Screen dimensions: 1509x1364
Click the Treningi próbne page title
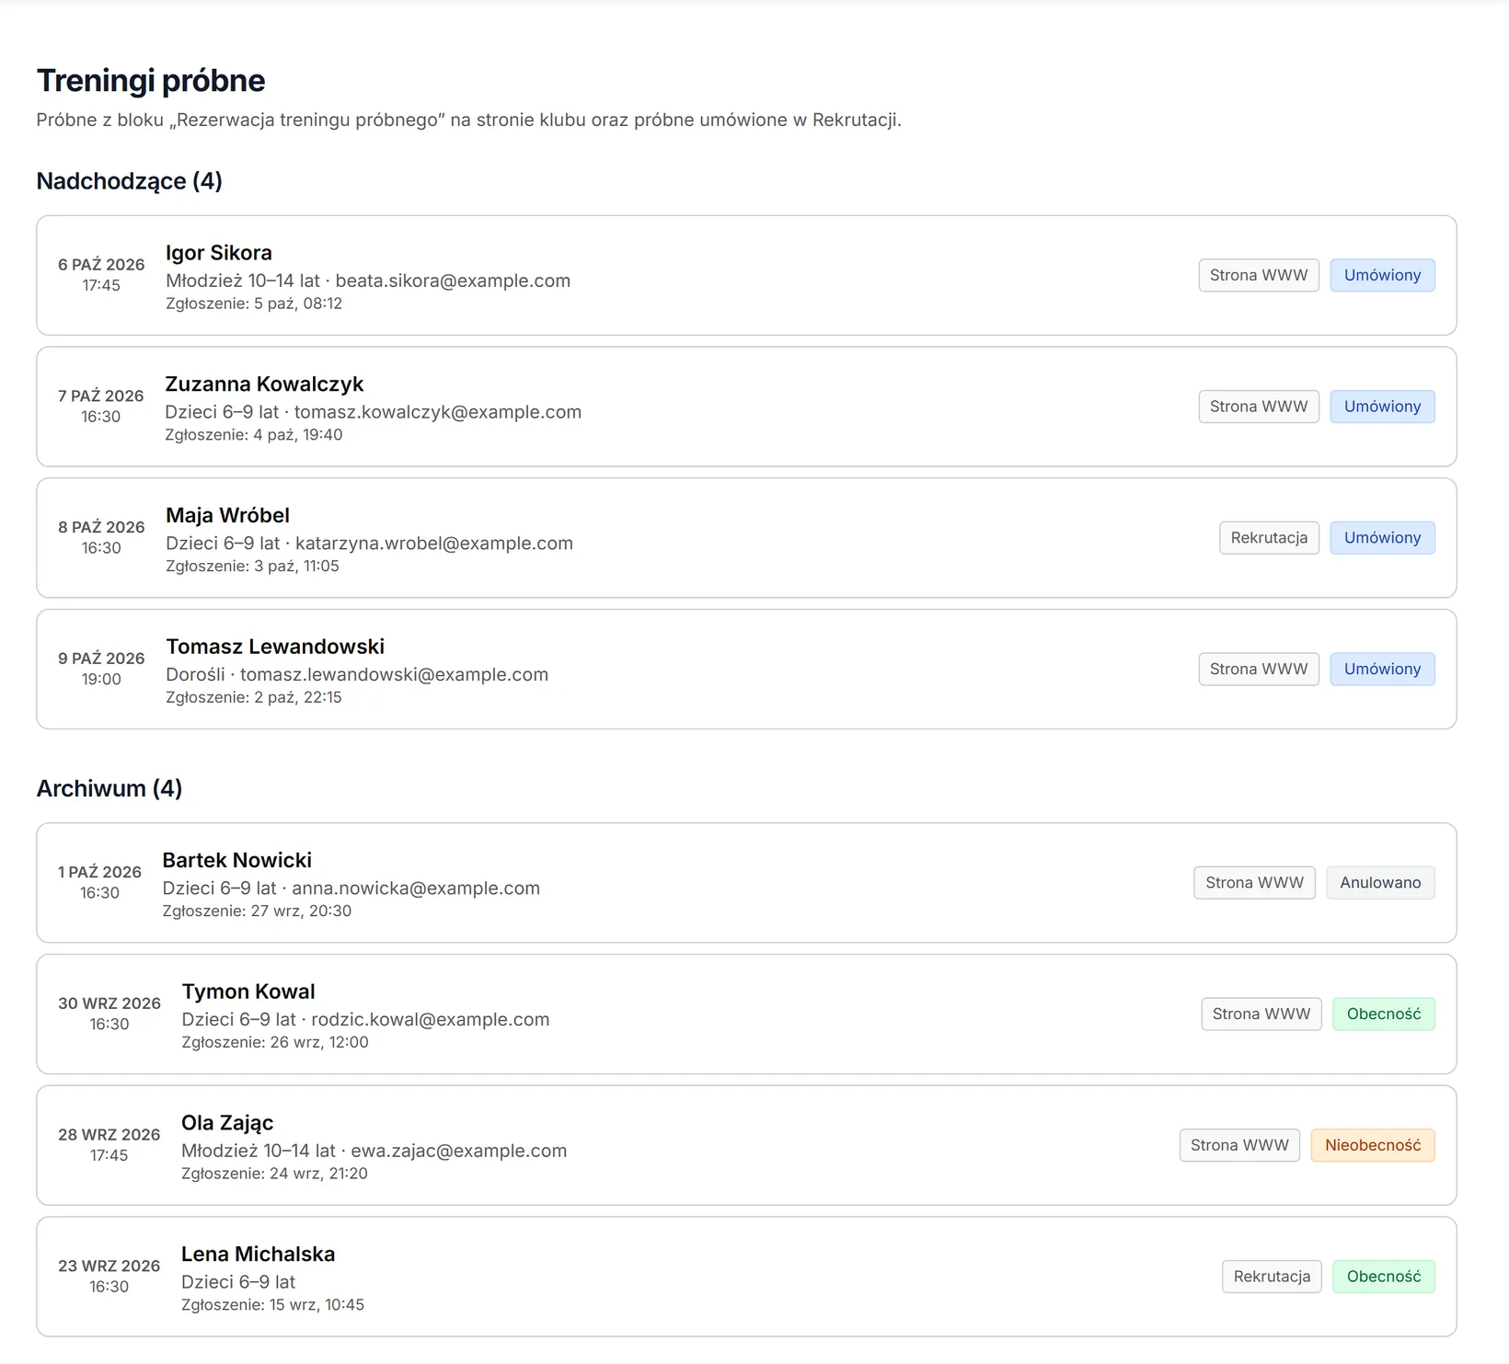[x=151, y=81]
